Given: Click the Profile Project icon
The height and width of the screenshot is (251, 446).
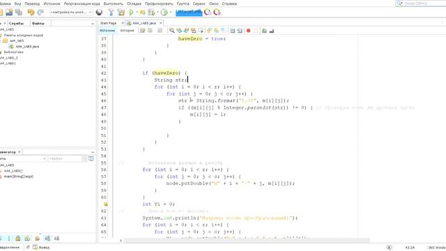Looking at the screenshot, I should [164, 13].
